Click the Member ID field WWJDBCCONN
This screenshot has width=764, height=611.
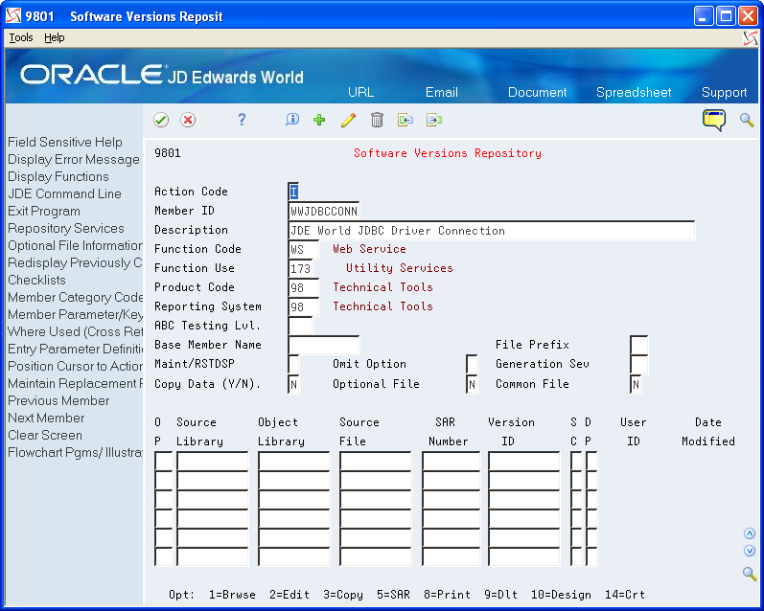(324, 211)
